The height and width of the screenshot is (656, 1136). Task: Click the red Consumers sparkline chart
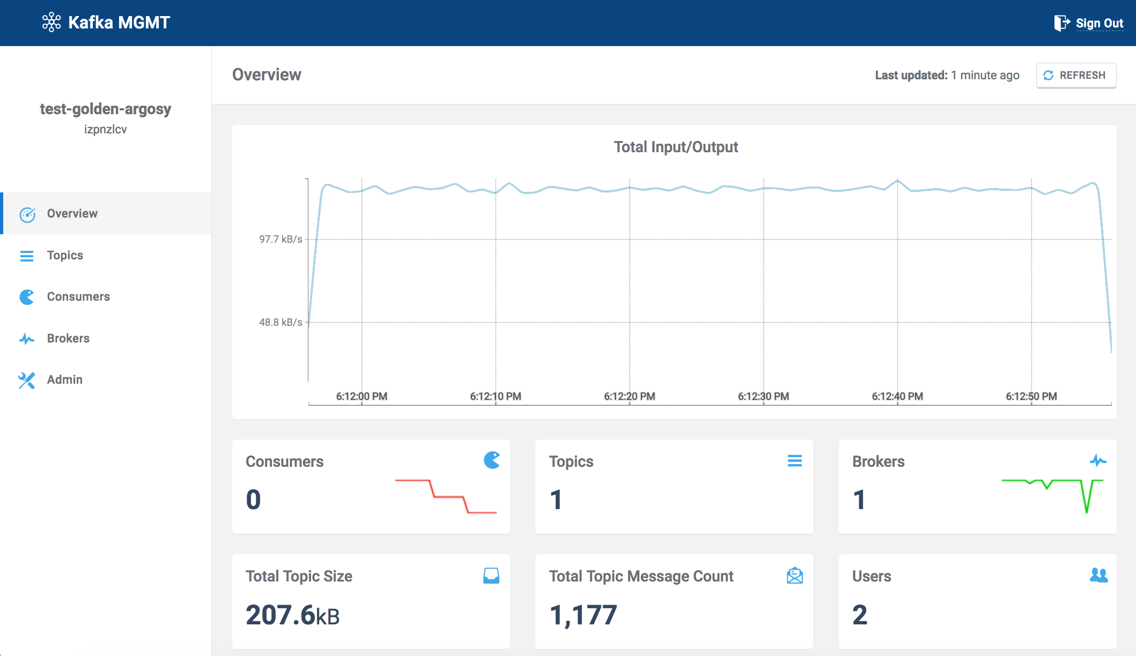446,496
